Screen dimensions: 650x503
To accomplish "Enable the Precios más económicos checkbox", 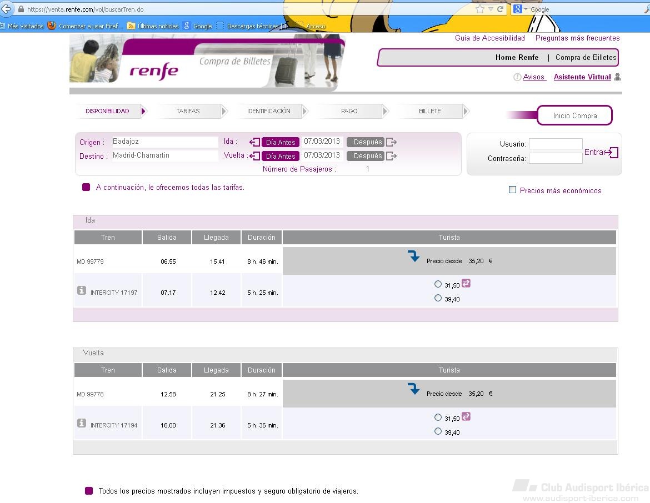I will [512, 190].
